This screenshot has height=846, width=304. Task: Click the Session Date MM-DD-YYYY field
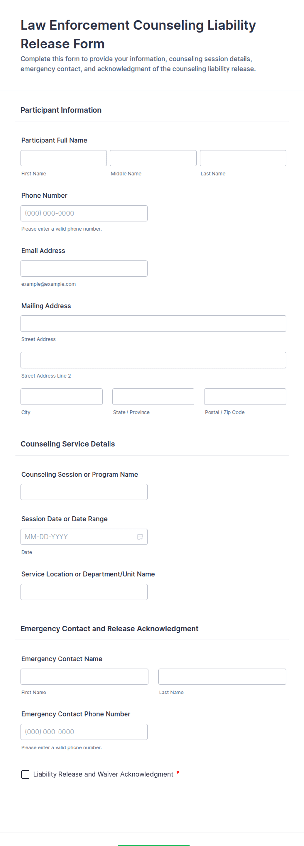click(x=84, y=536)
